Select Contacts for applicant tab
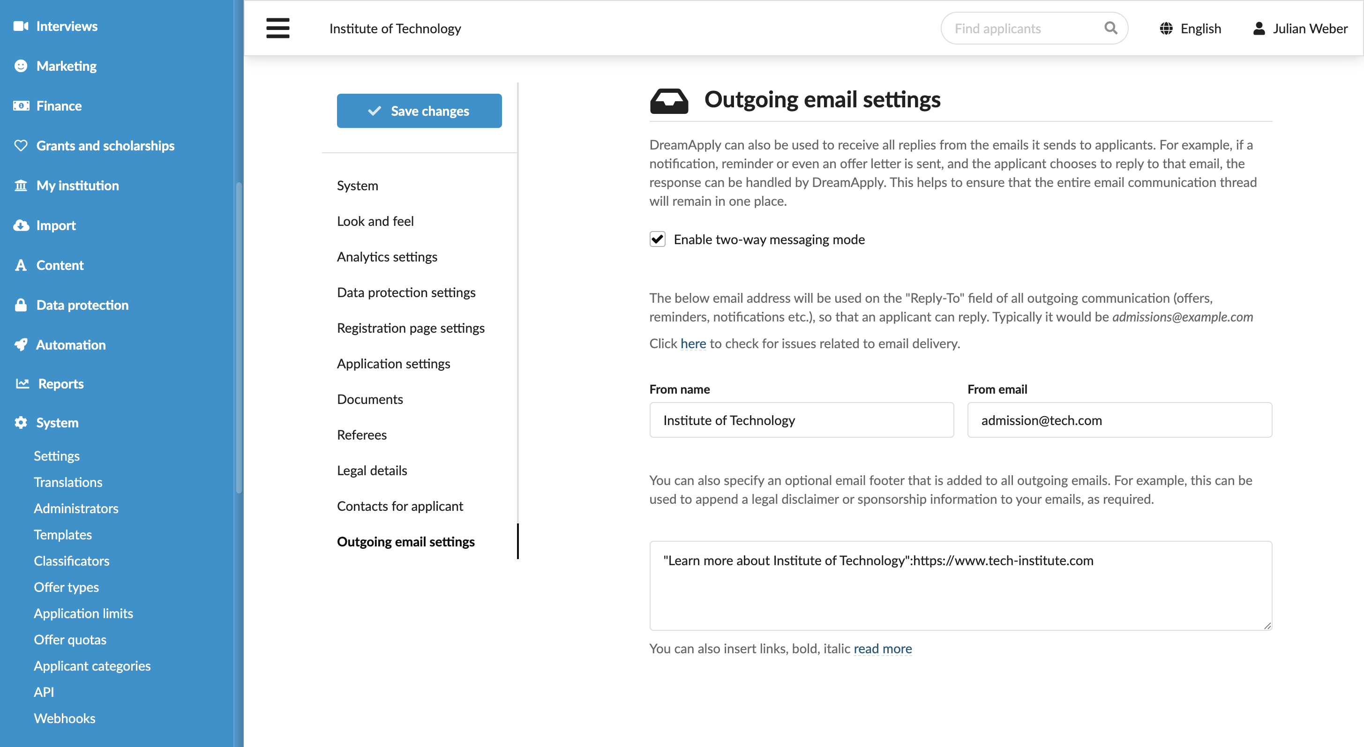 tap(400, 506)
